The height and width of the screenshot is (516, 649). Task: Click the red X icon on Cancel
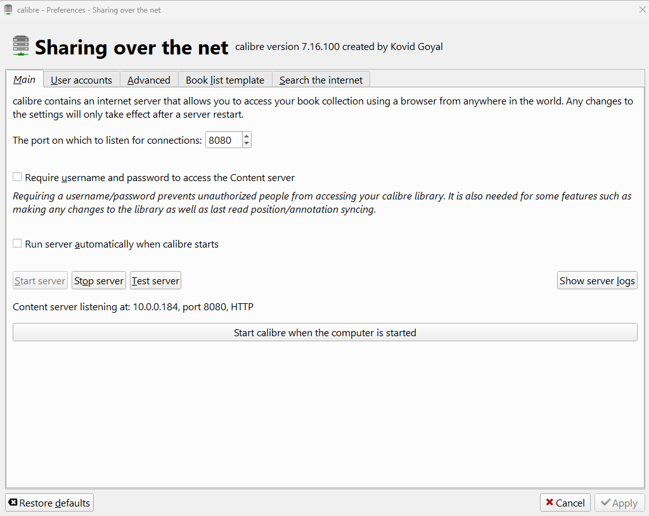[549, 503]
